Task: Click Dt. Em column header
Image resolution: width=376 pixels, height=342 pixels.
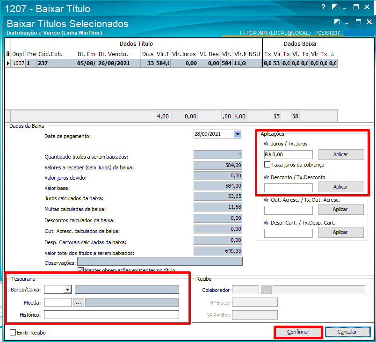Action: [x=87, y=54]
